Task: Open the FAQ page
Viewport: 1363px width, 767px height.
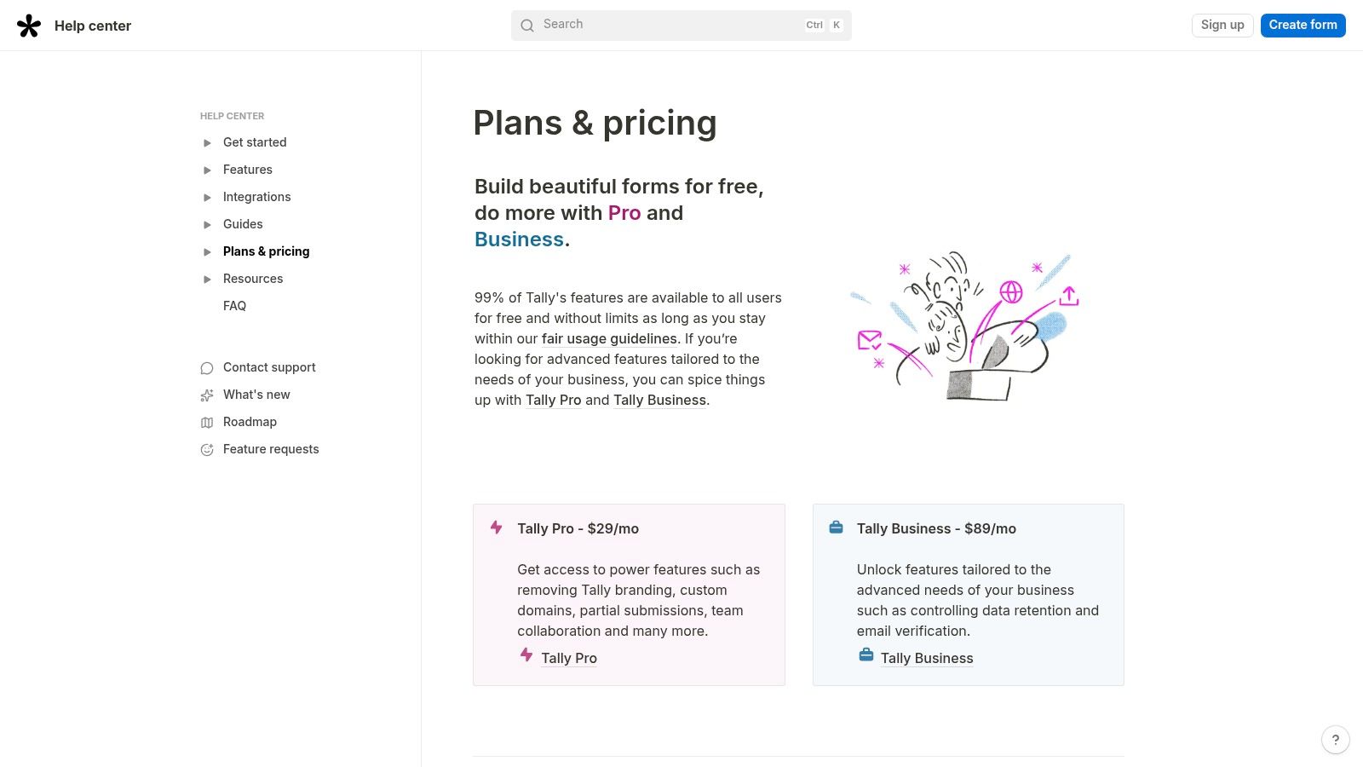Action: 234,305
